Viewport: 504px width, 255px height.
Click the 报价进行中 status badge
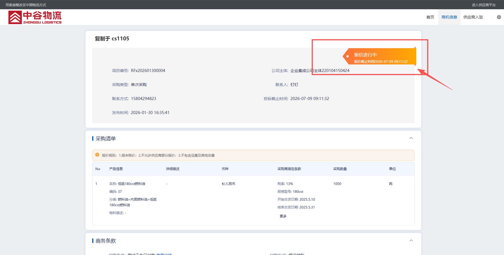(x=380, y=57)
